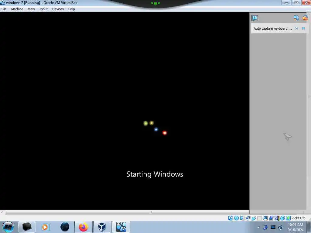Image resolution: width=311 pixels, height=233 pixels.
Task: Click the 'Auto capture keyboard ...' notification text
Action: pos(273,29)
